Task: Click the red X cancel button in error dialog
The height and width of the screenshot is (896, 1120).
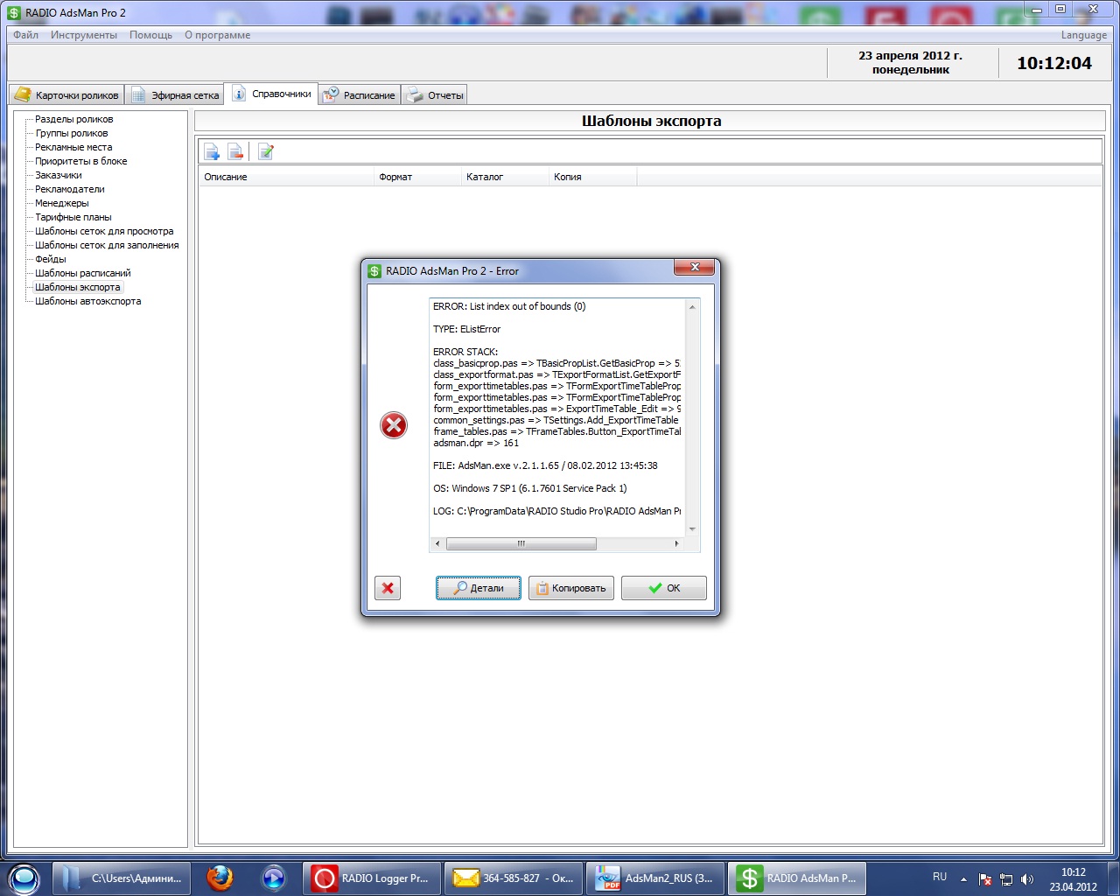Action: pos(388,588)
